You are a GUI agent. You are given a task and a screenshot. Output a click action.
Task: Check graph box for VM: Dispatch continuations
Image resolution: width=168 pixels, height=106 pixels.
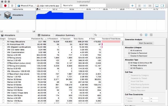(3, 47)
